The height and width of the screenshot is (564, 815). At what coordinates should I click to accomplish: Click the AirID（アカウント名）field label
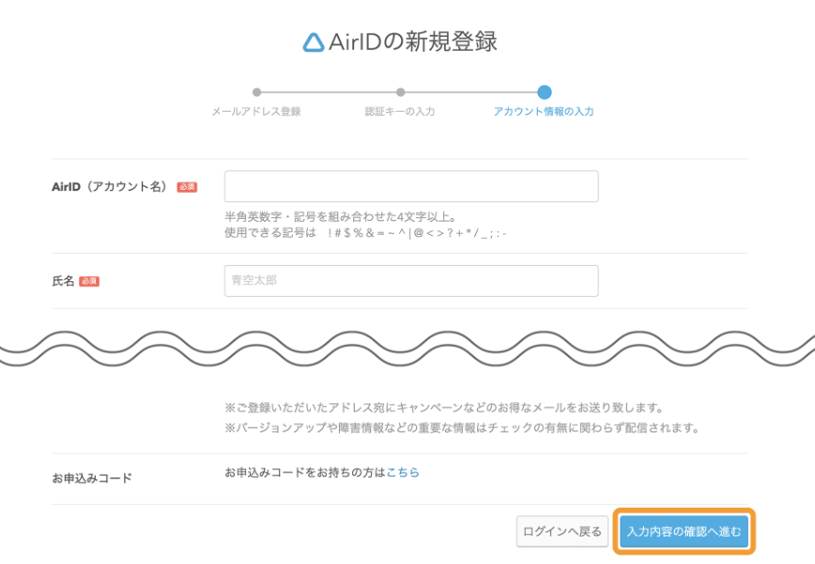tap(109, 187)
